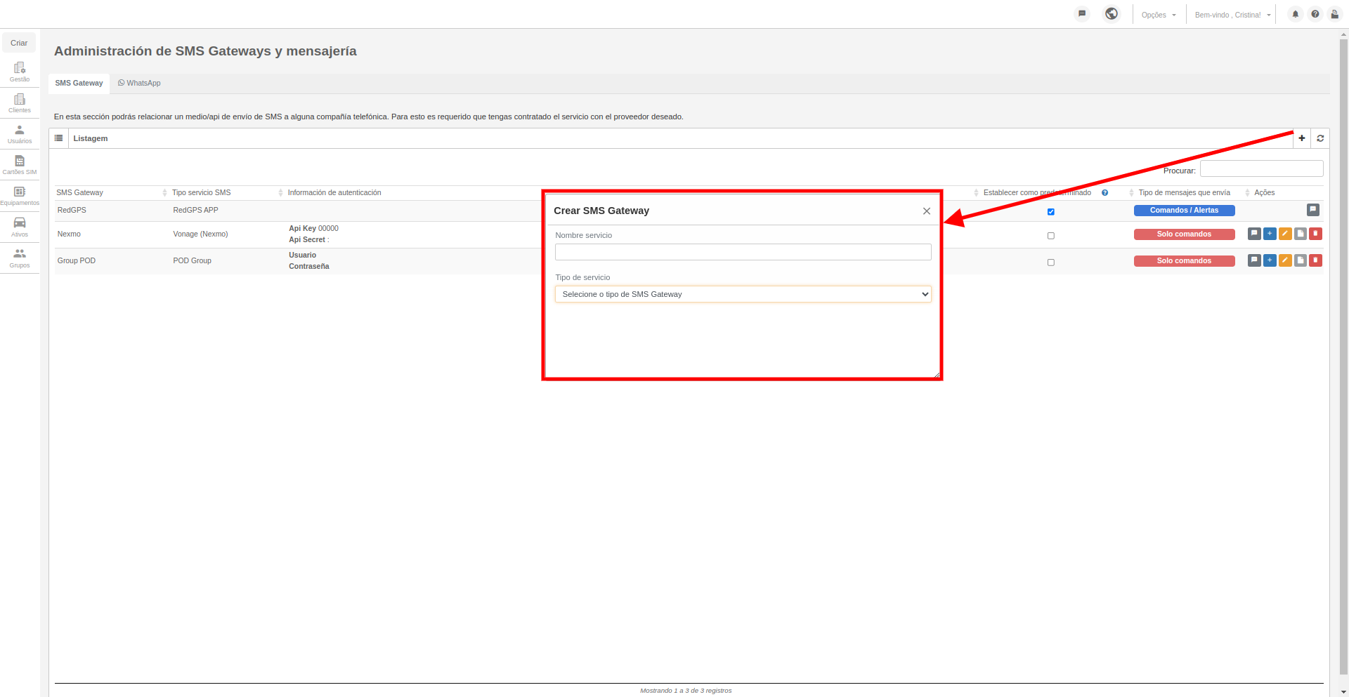Expand the Bem-vindo, Cristina user menu

coord(1232,15)
